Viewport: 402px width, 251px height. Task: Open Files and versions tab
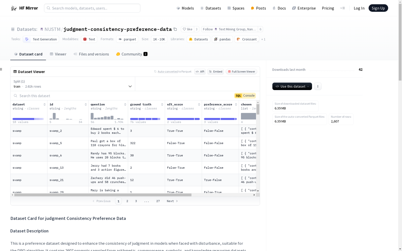91,54
